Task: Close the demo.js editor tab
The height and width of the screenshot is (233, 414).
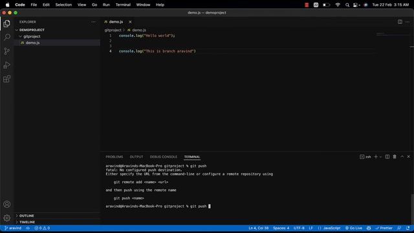Action: [x=130, y=22]
